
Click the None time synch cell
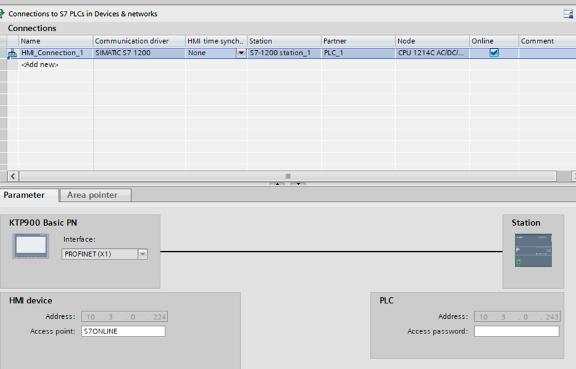pos(211,53)
